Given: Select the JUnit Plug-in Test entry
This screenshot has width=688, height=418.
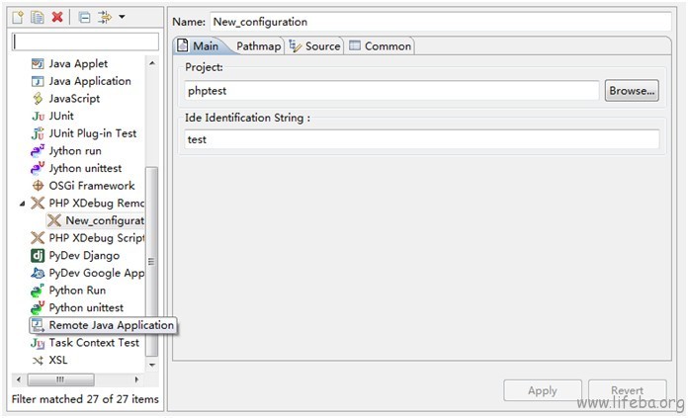Looking at the screenshot, I should click(x=92, y=133).
